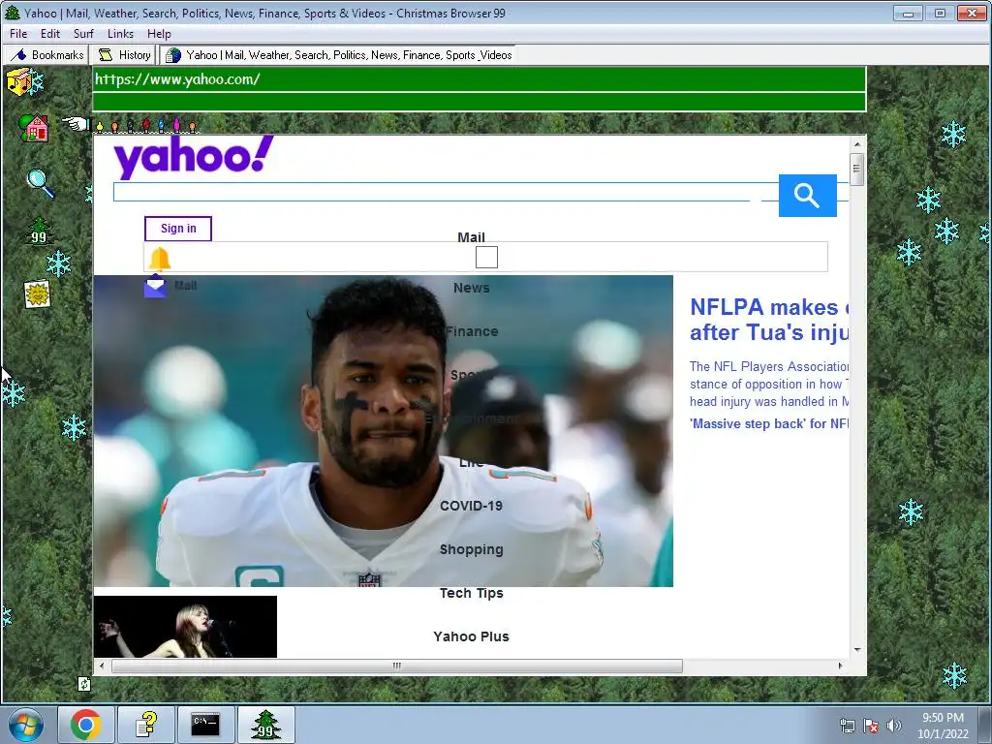Screen dimensions: 992x744
Task: Click the horizontal scrollbar left arrow
Action: (x=102, y=666)
